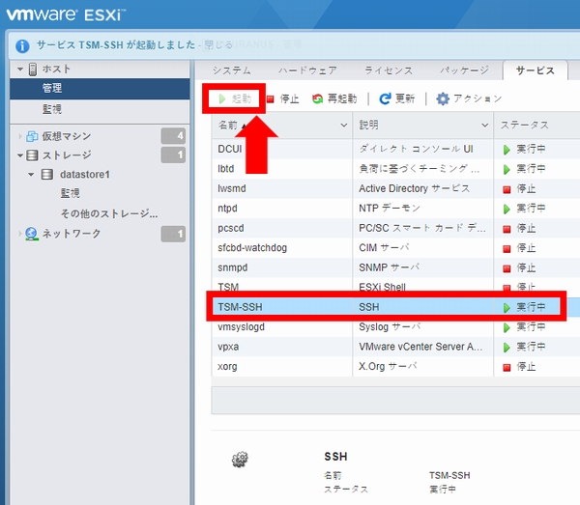Switch to the ハードウェア tab
Image resolution: width=580 pixels, height=505 pixels.
click(307, 70)
